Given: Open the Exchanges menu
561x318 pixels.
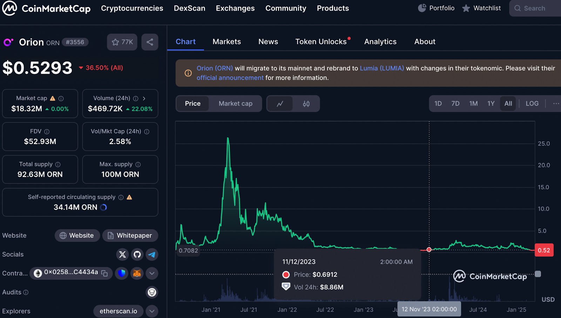Looking at the screenshot, I should point(235,8).
